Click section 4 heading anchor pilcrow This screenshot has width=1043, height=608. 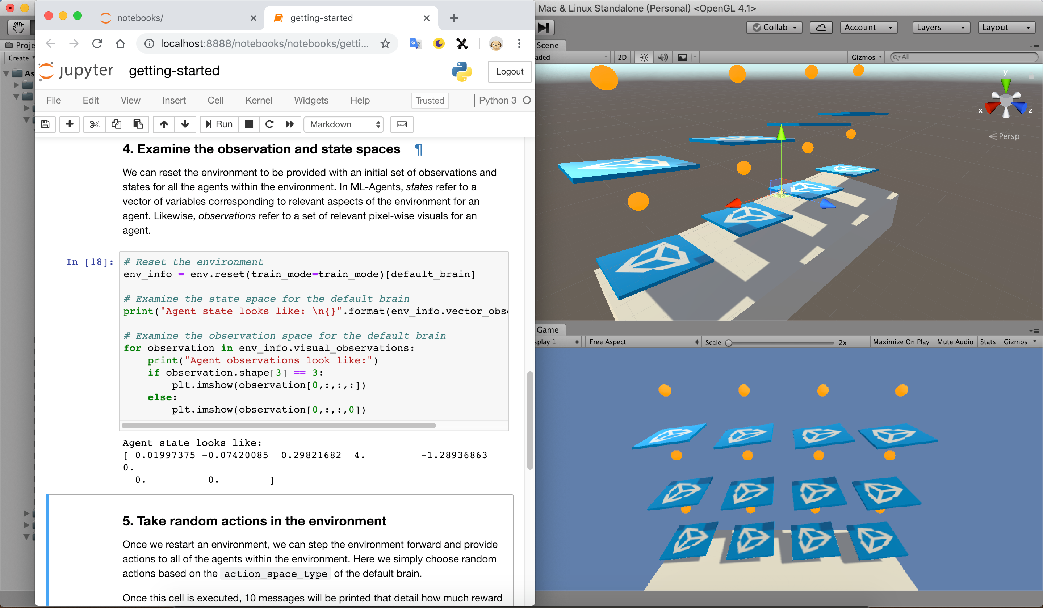[419, 149]
